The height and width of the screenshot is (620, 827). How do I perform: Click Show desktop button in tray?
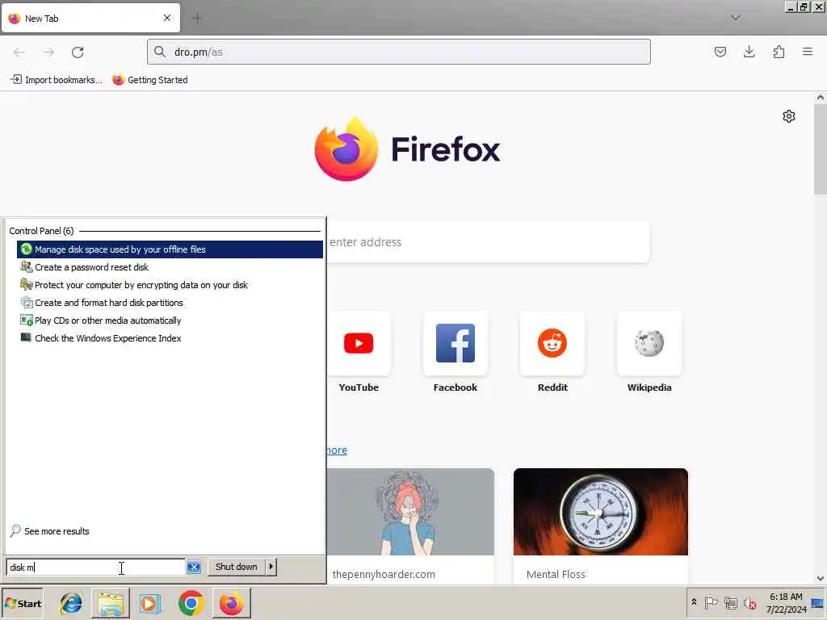818,603
